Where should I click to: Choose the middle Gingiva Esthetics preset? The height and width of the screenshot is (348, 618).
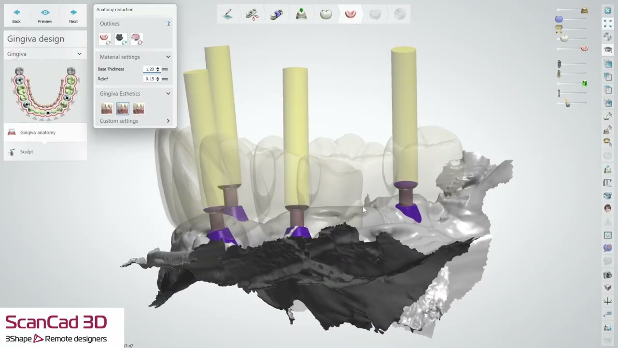pos(123,108)
